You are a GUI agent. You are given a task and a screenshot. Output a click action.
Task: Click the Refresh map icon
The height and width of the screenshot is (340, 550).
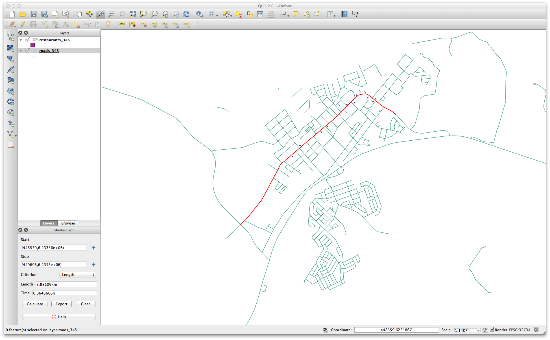(x=186, y=14)
